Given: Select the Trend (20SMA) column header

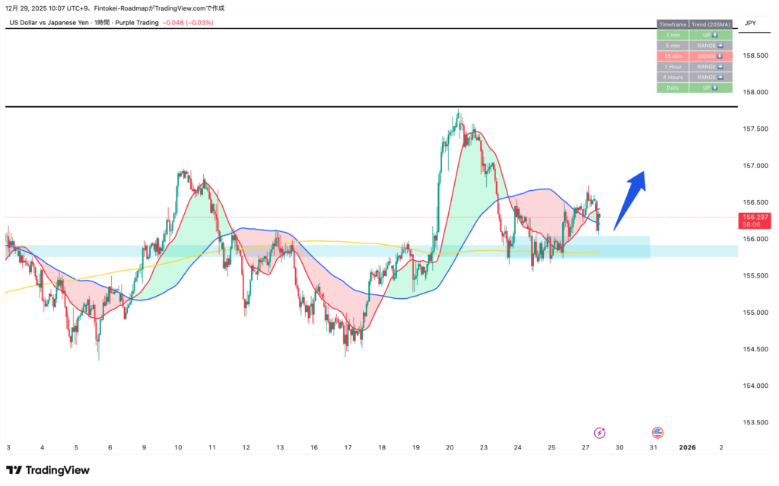Looking at the screenshot, I should point(711,24).
